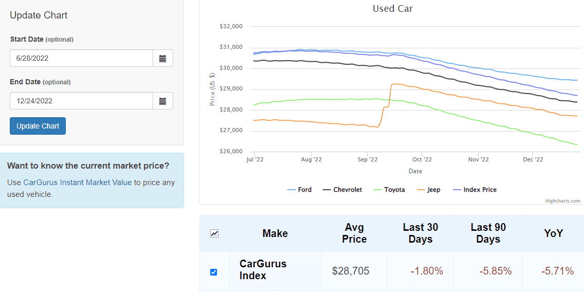The image size is (584, 292).
Task: Click the Last 90 Days column header
Action: coord(488,233)
